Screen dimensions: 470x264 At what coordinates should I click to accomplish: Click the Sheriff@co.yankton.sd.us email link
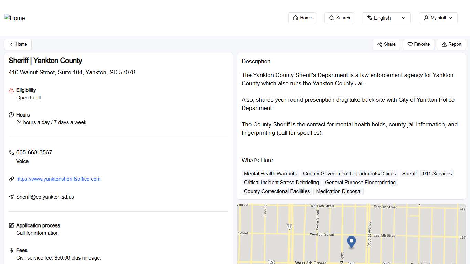tap(45, 197)
